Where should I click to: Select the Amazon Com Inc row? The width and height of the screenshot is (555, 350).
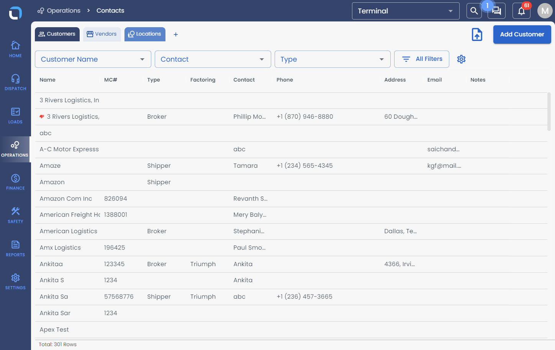click(291, 198)
